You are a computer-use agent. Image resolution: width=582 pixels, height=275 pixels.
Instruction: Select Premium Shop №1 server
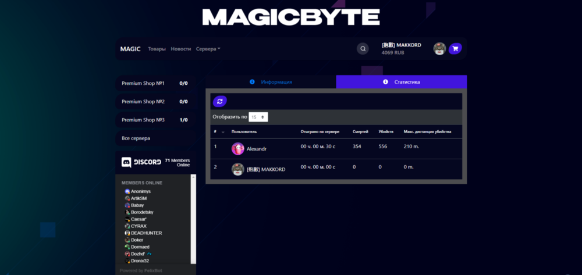point(155,83)
